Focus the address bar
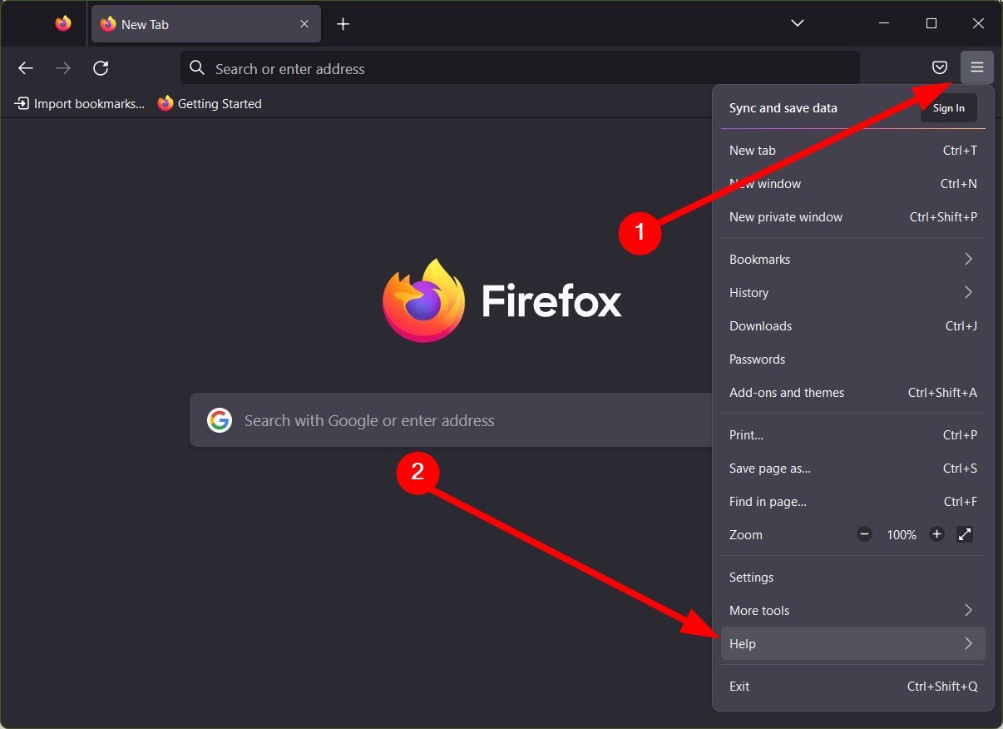This screenshot has height=729, width=1003. coord(520,68)
